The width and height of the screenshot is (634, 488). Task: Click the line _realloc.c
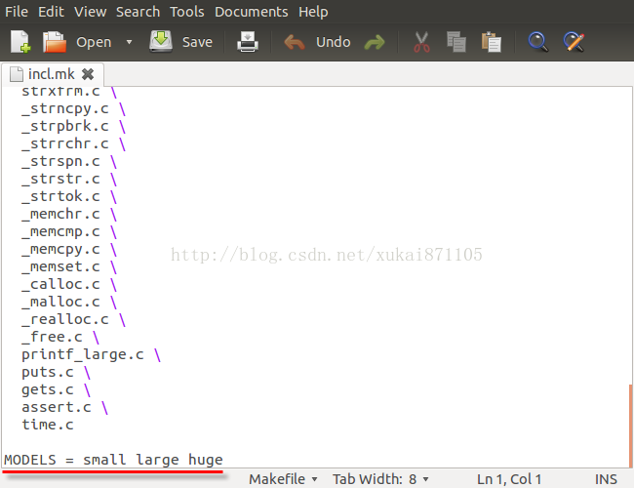(73, 320)
